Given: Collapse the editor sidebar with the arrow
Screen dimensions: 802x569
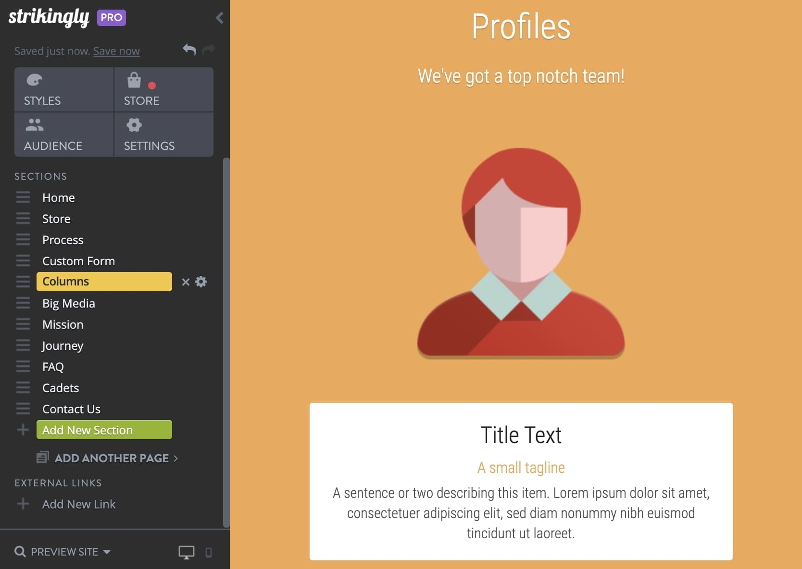Looking at the screenshot, I should click(220, 18).
